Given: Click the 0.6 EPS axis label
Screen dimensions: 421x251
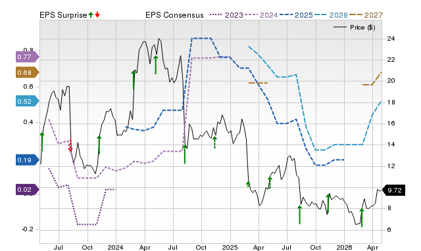Looking at the screenshot, I should point(28,86).
